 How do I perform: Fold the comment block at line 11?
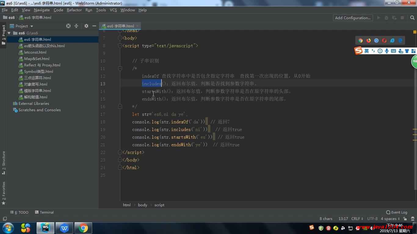(120, 69)
